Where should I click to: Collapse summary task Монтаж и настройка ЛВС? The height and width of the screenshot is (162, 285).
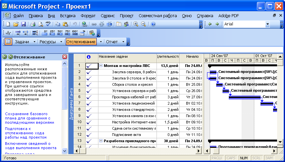101,66
